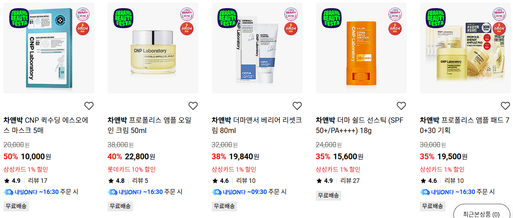
Task: Toggle wishlist heart for 프로폴리스 앰플 오일 인 크림
Action: [193, 106]
